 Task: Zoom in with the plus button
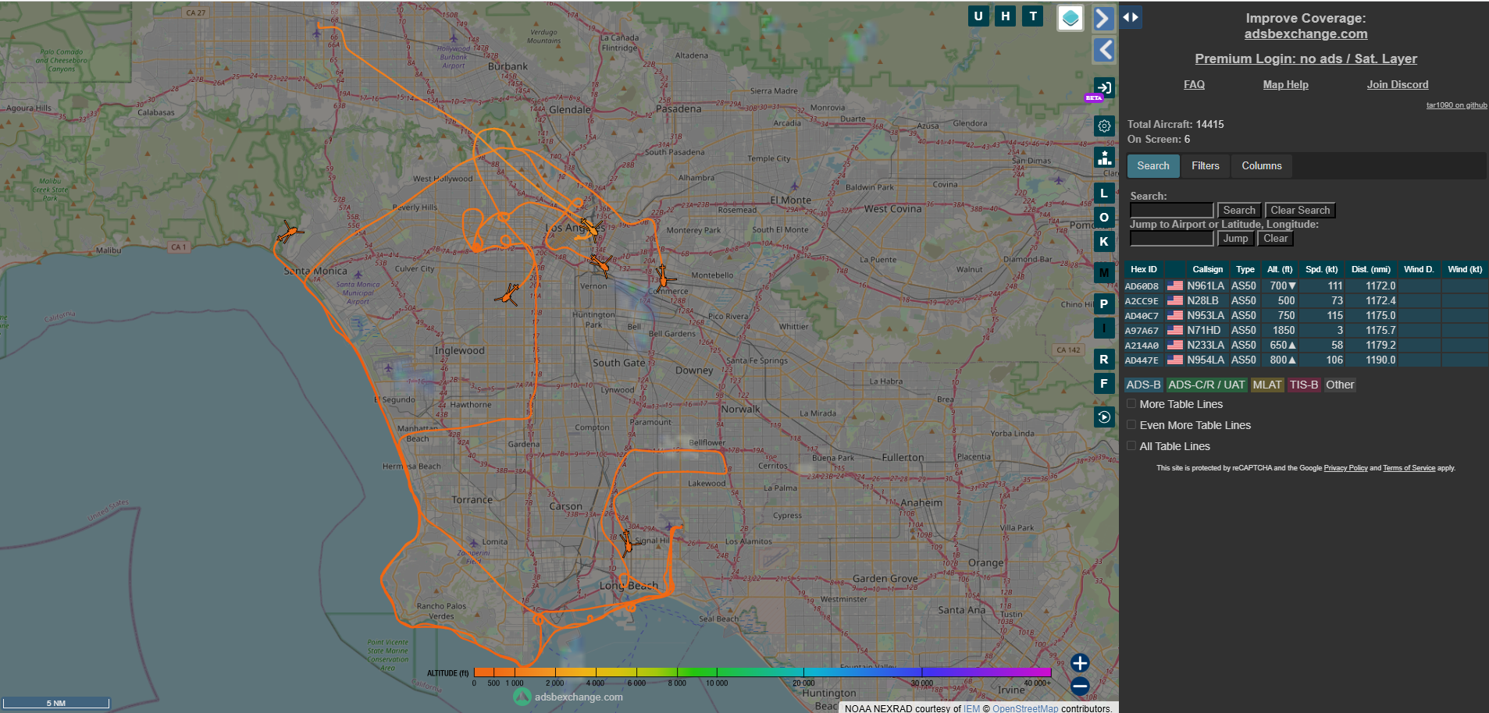pos(1080,663)
